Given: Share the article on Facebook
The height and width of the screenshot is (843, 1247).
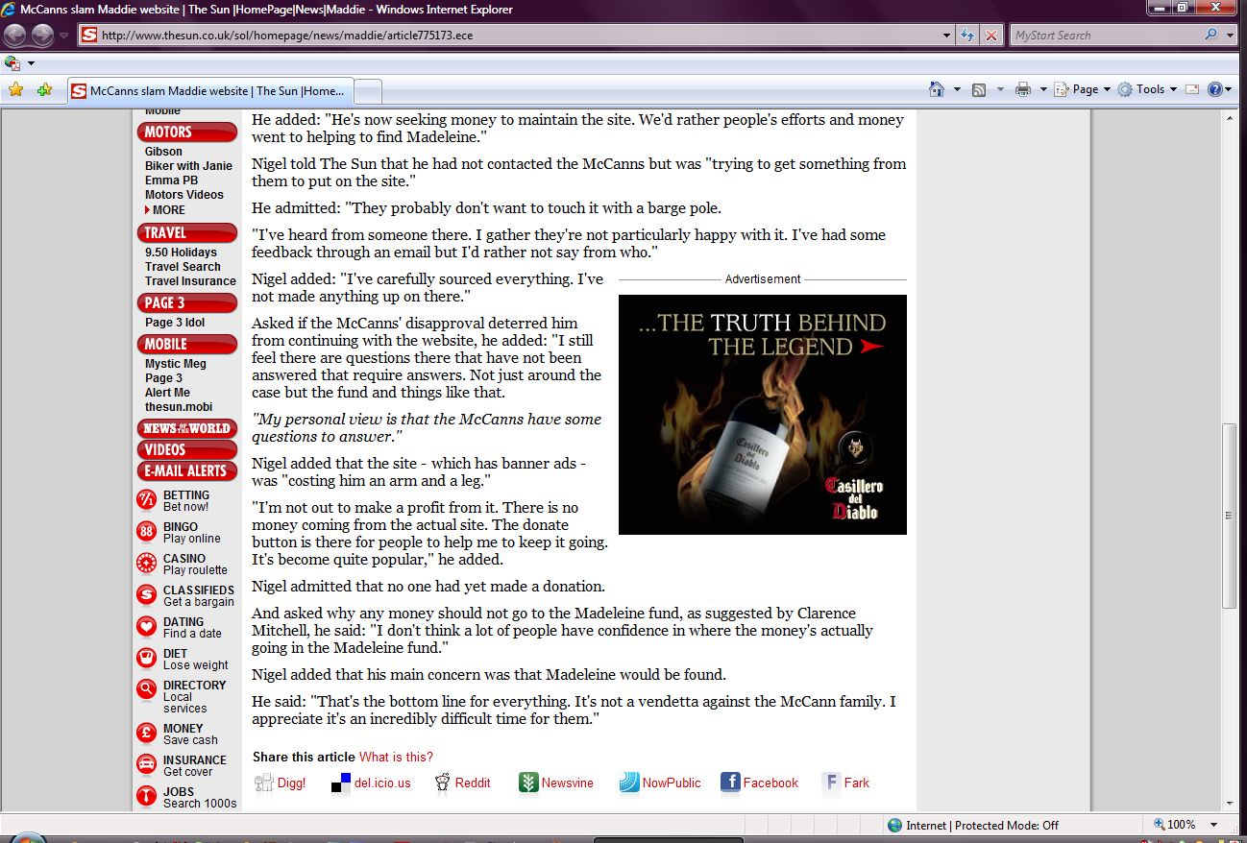Looking at the screenshot, I should click(x=759, y=783).
